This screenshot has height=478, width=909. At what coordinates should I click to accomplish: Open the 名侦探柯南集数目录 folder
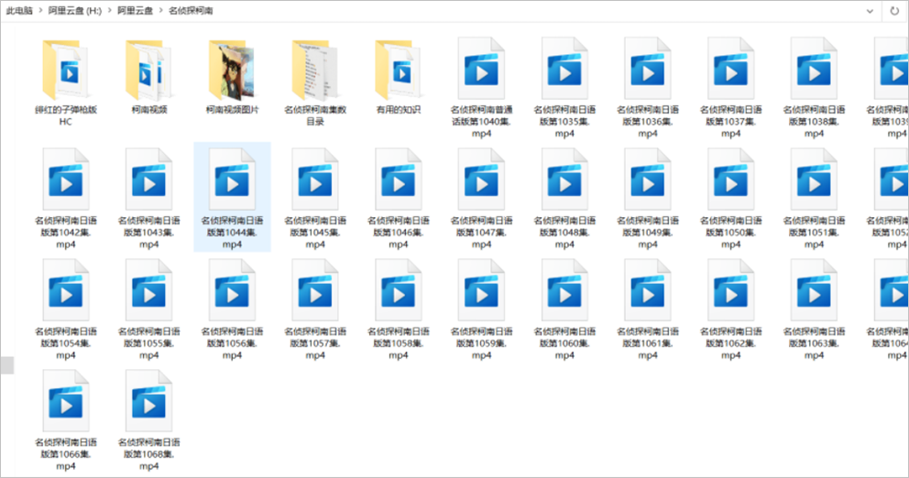tap(315, 82)
